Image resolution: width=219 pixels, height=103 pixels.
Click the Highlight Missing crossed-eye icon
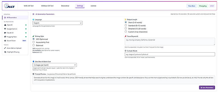click(5, 52)
